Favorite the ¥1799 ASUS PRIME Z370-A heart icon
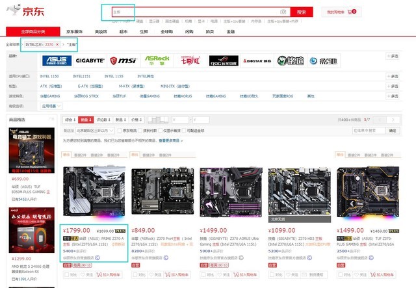The width and height of the screenshot is (416, 288). pos(83,274)
